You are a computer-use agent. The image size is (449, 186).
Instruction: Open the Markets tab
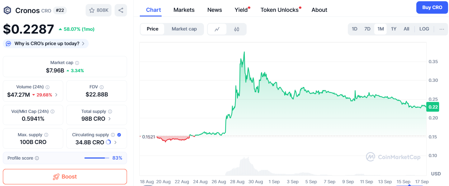coord(184,10)
